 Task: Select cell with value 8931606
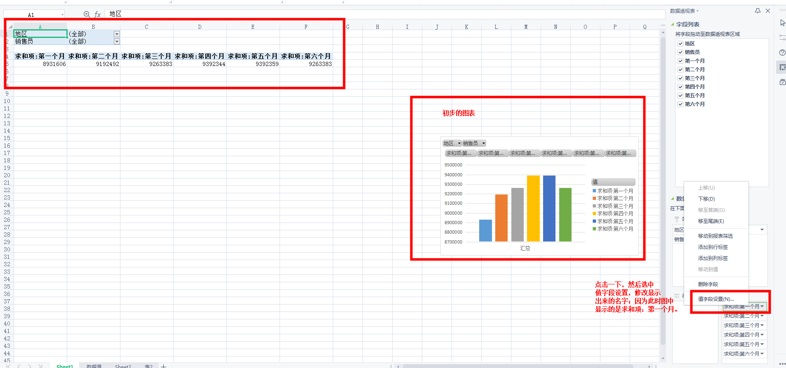pos(40,64)
